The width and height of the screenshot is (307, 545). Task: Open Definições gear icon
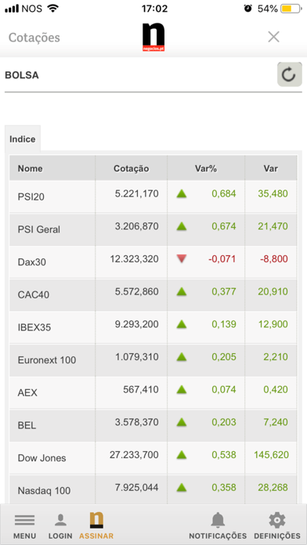point(277,520)
